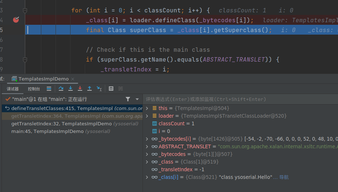Screen dimensions: 338x192
Task: Close the TemplatesImplDemo debug tab
Action: [x=72, y=79]
